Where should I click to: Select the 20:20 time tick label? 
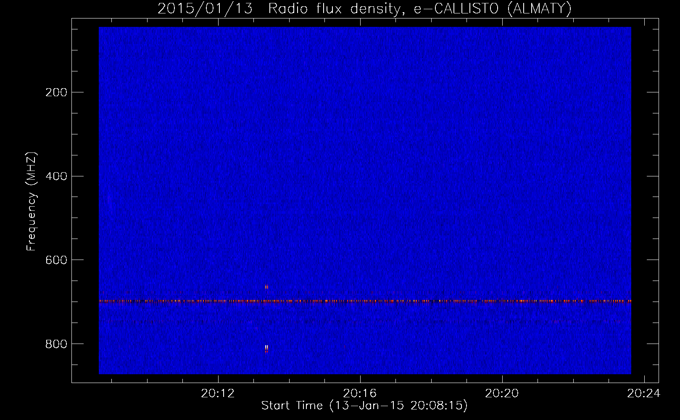502,394
